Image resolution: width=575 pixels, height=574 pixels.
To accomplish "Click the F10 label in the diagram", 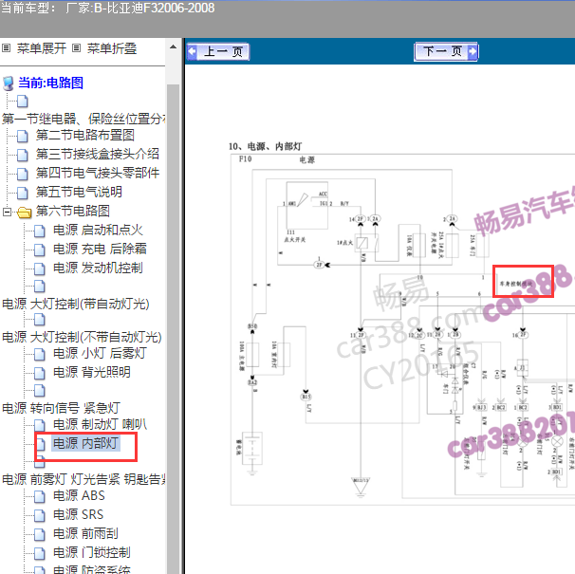I will (245, 158).
